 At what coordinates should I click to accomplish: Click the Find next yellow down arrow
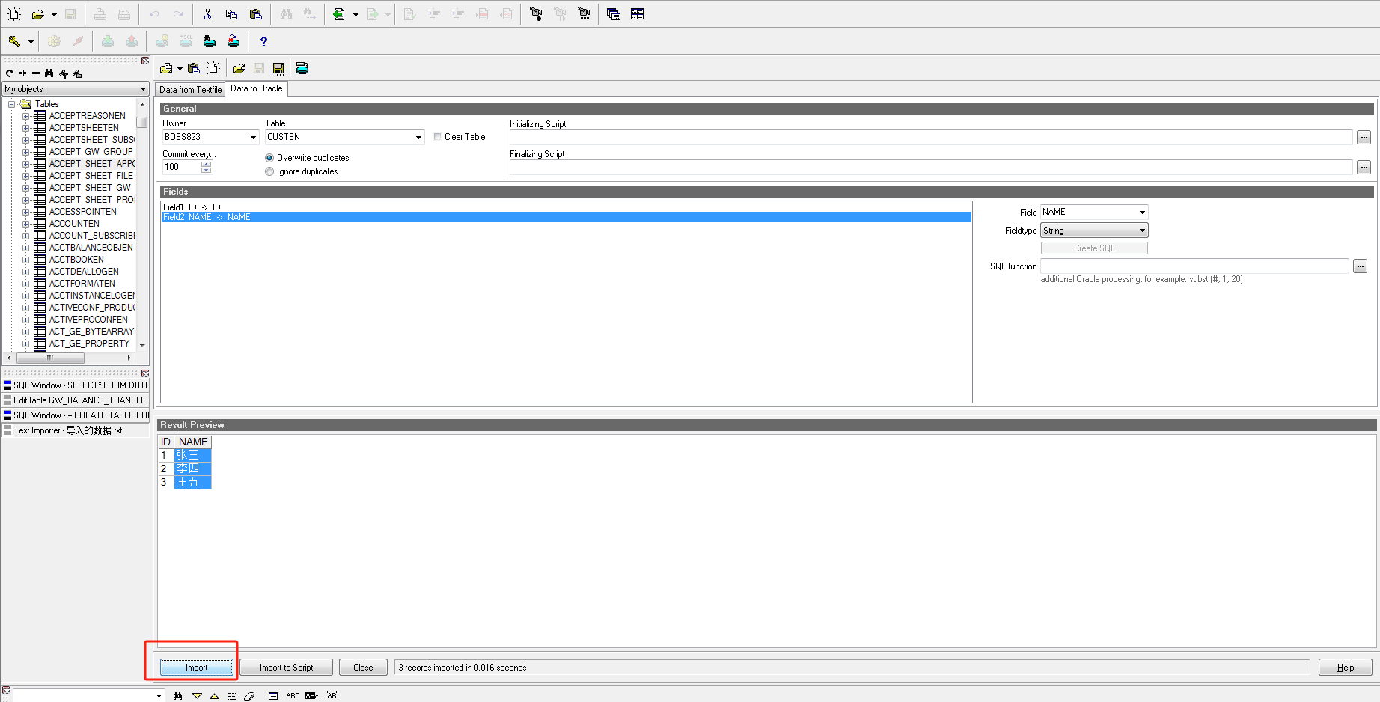pyautogui.click(x=198, y=695)
